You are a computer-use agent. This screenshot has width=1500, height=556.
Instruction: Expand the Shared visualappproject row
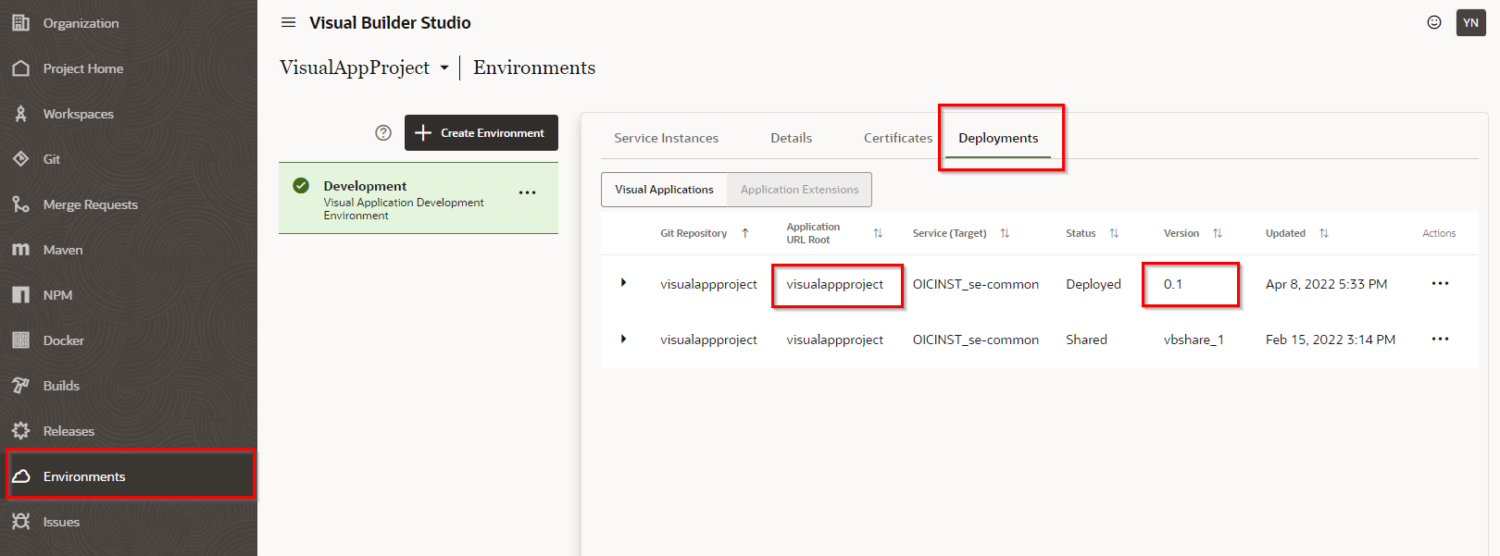click(x=623, y=339)
